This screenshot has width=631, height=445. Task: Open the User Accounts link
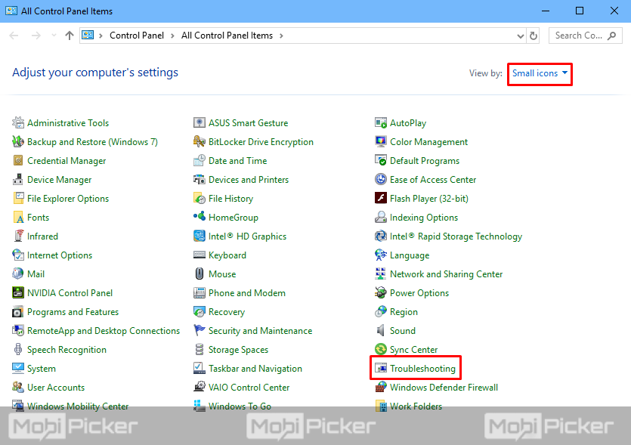56,388
